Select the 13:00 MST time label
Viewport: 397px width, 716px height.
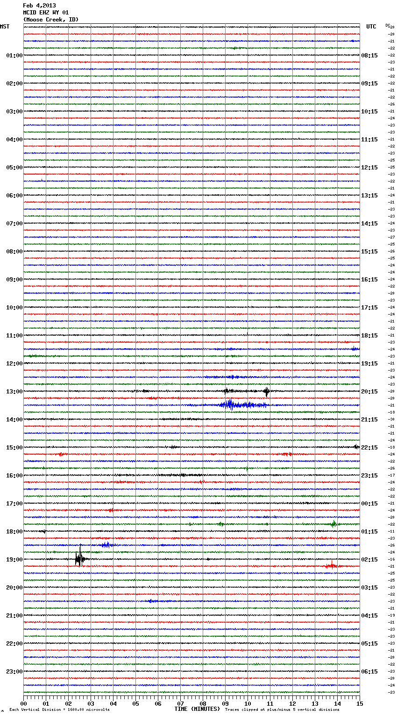click(14, 392)
